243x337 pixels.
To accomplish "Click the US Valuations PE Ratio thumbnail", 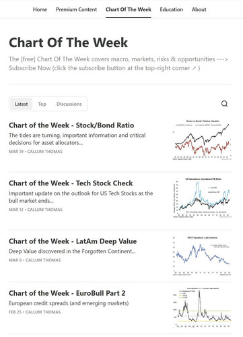I will tap(202, 197).
